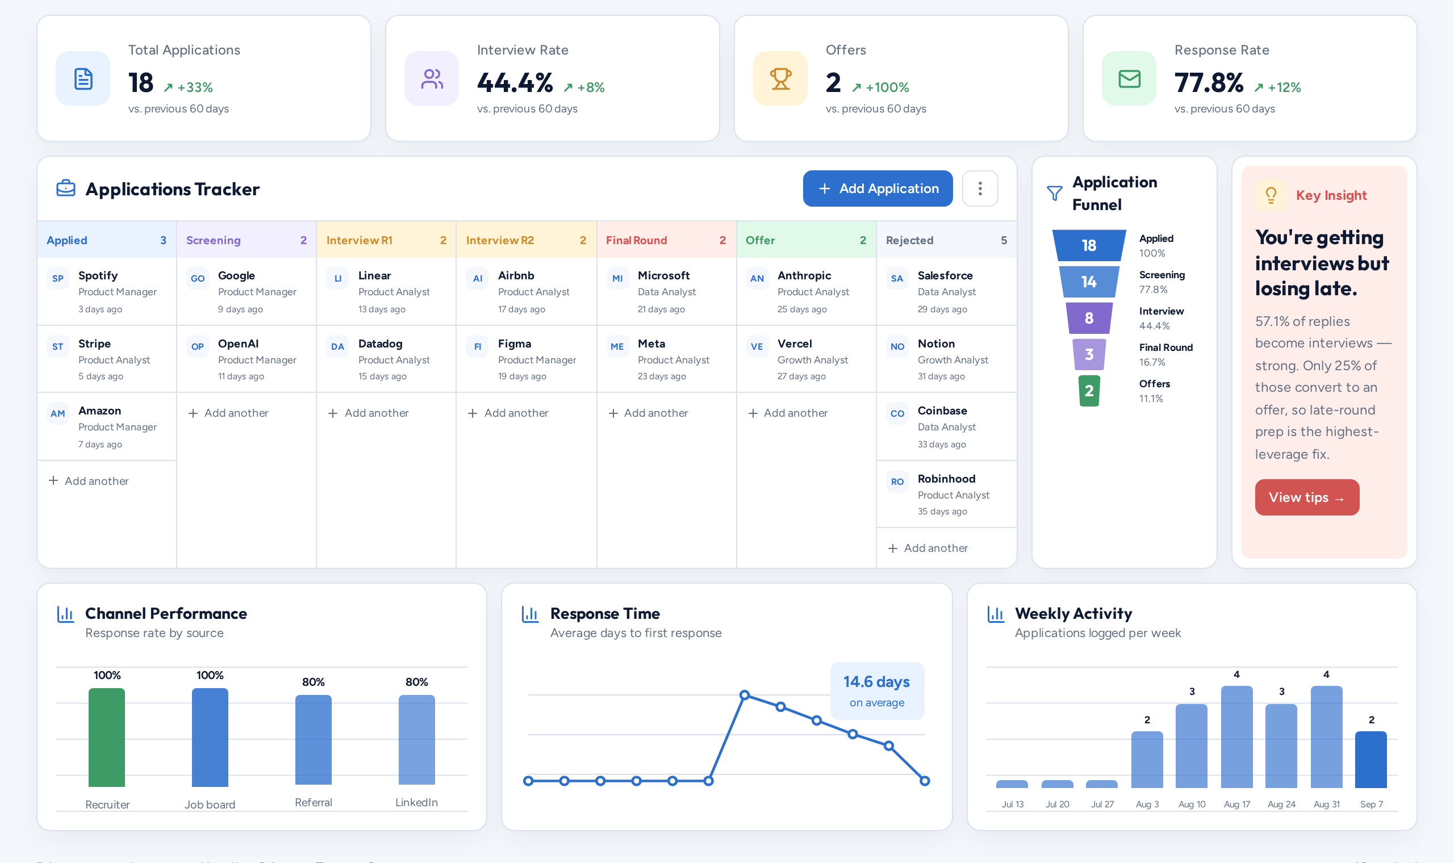Image resolution: width=1454 pixels, height=863 pixels.
Task: Click the Total Applications document icon
Action: [x=82, y=78]
